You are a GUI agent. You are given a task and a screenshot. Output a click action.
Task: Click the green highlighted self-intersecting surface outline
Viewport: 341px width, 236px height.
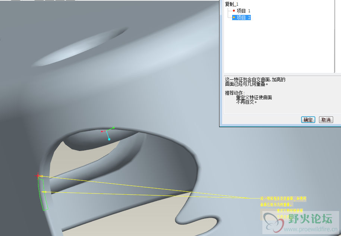tap(43, 193)
